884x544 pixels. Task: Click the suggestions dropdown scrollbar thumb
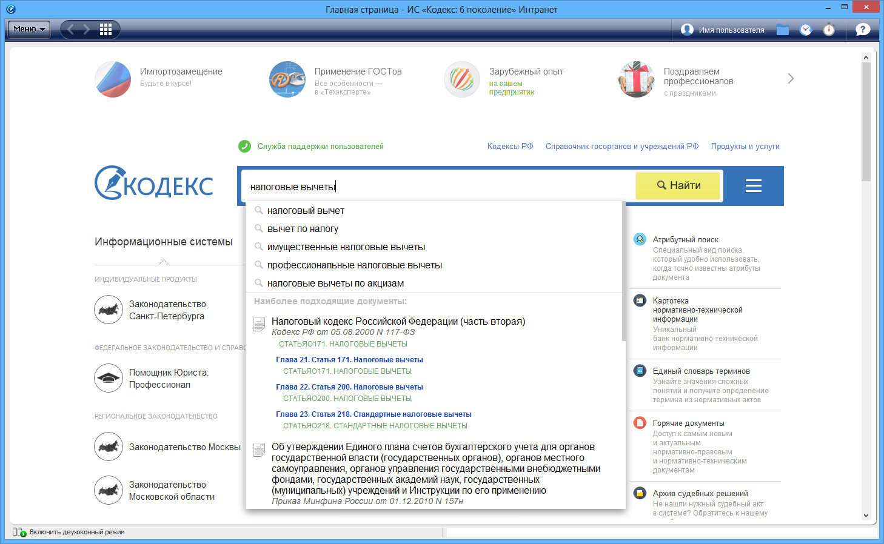pos(624,271)
